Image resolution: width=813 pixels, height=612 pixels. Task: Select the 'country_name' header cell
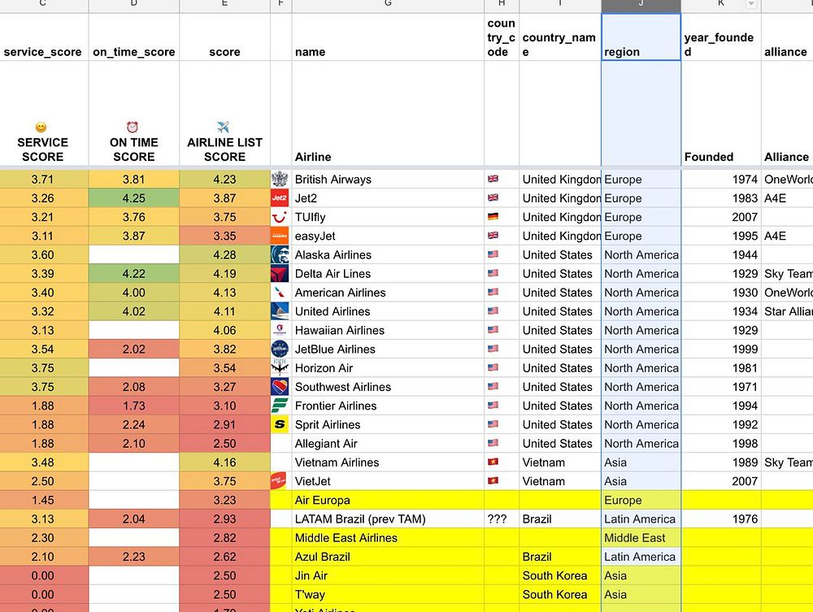[560, 37]
